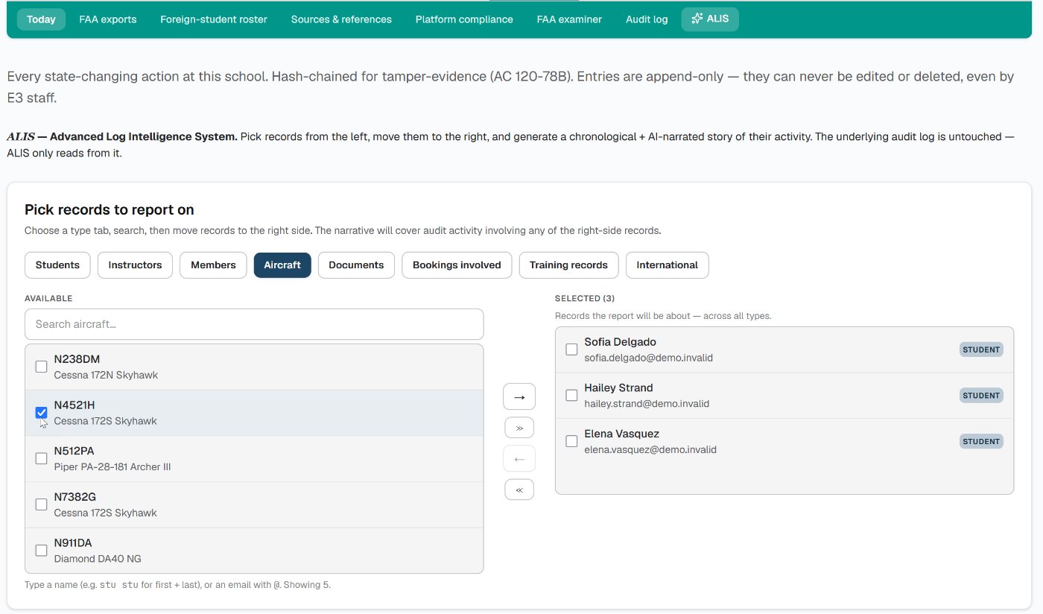Check Sofia Delgado in selected list
The height and width of the screenshot is (614, 1043).
(571, 349)
